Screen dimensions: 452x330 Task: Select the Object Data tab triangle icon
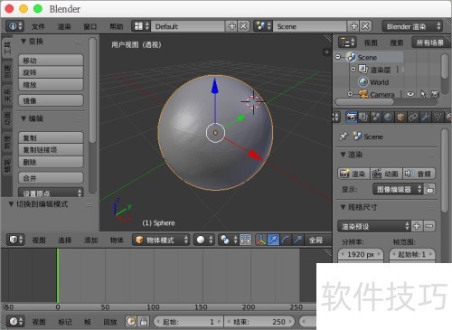coord(438,117)
